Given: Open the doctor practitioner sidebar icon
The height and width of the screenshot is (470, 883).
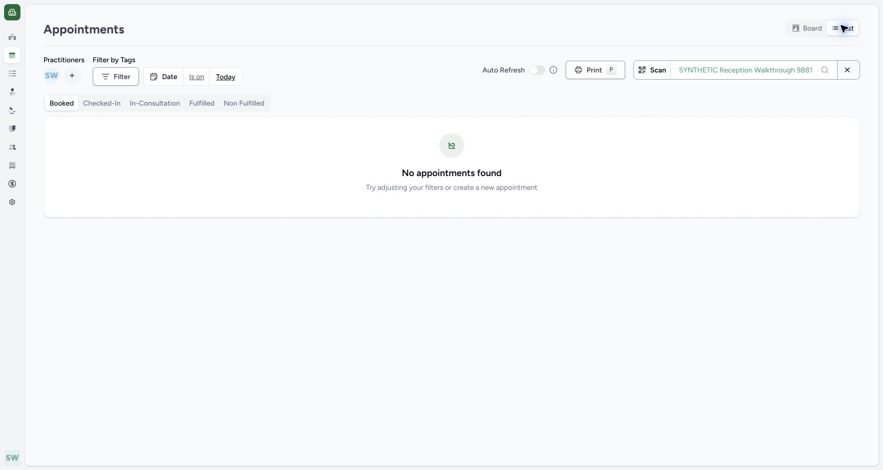Looking at the screenshot, I should click(12, 92).
